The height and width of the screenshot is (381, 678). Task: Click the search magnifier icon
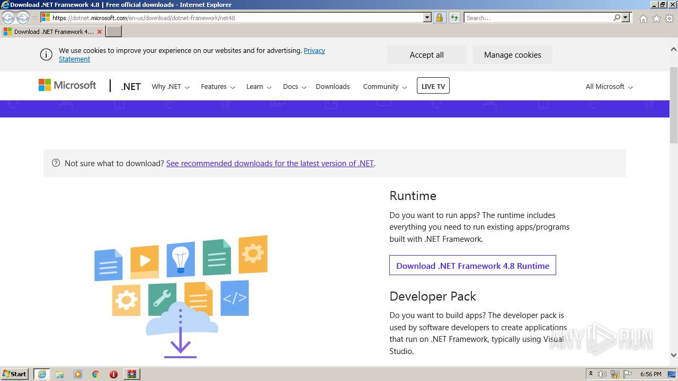(617, 18)
